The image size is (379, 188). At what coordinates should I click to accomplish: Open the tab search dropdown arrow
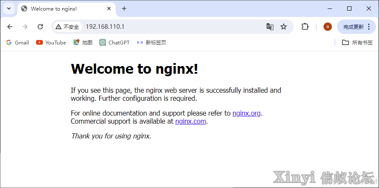pyautogui.click(x=9, y=8)
